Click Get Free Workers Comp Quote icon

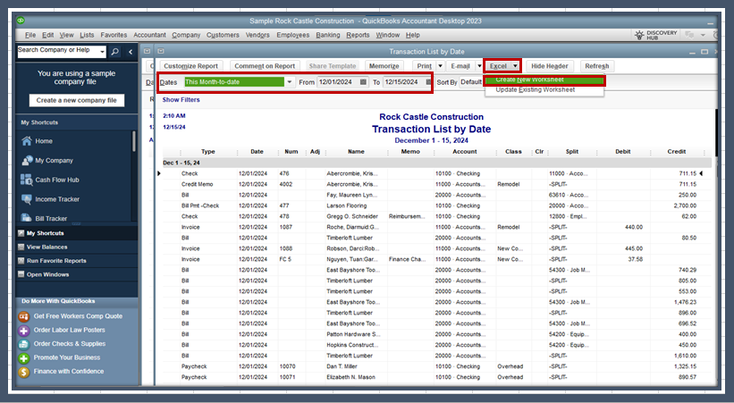pos(24,316)
